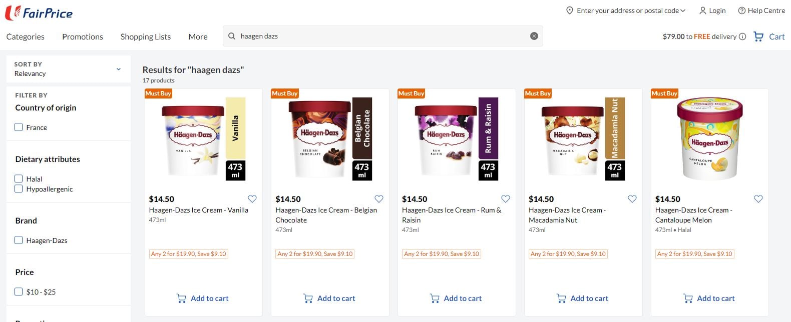Add Macadamia Nut ice cream to cart
The width and height of the screenshot is (791, 322).
click(x=583, y=298)
